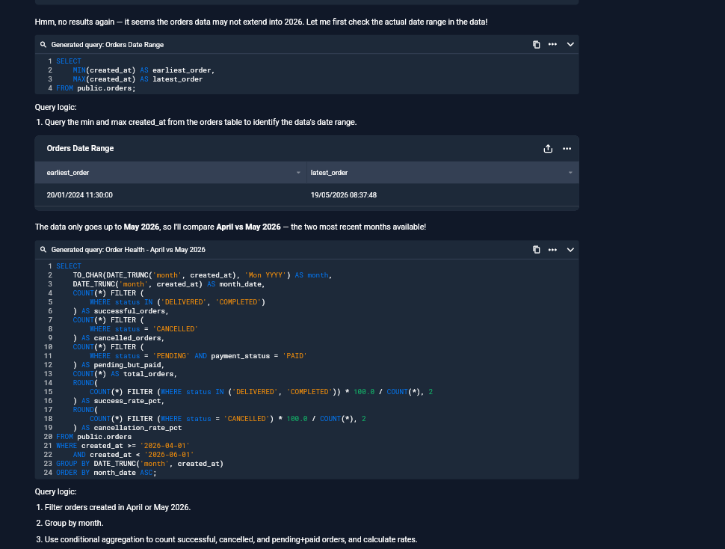Viewport: 725px width, 549px height.
Task: Click code line ') AS successful_orders,'
Action: 120,311
